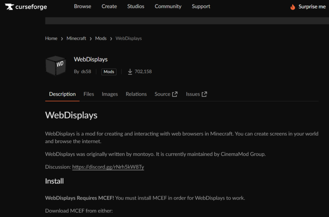Click the Mods badge near the author name

tap(108, 72)
